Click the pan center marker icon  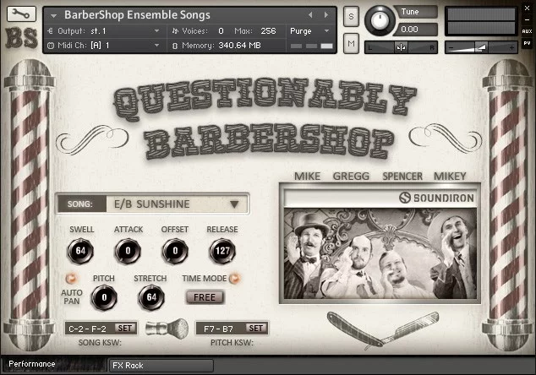click(401, 47)
